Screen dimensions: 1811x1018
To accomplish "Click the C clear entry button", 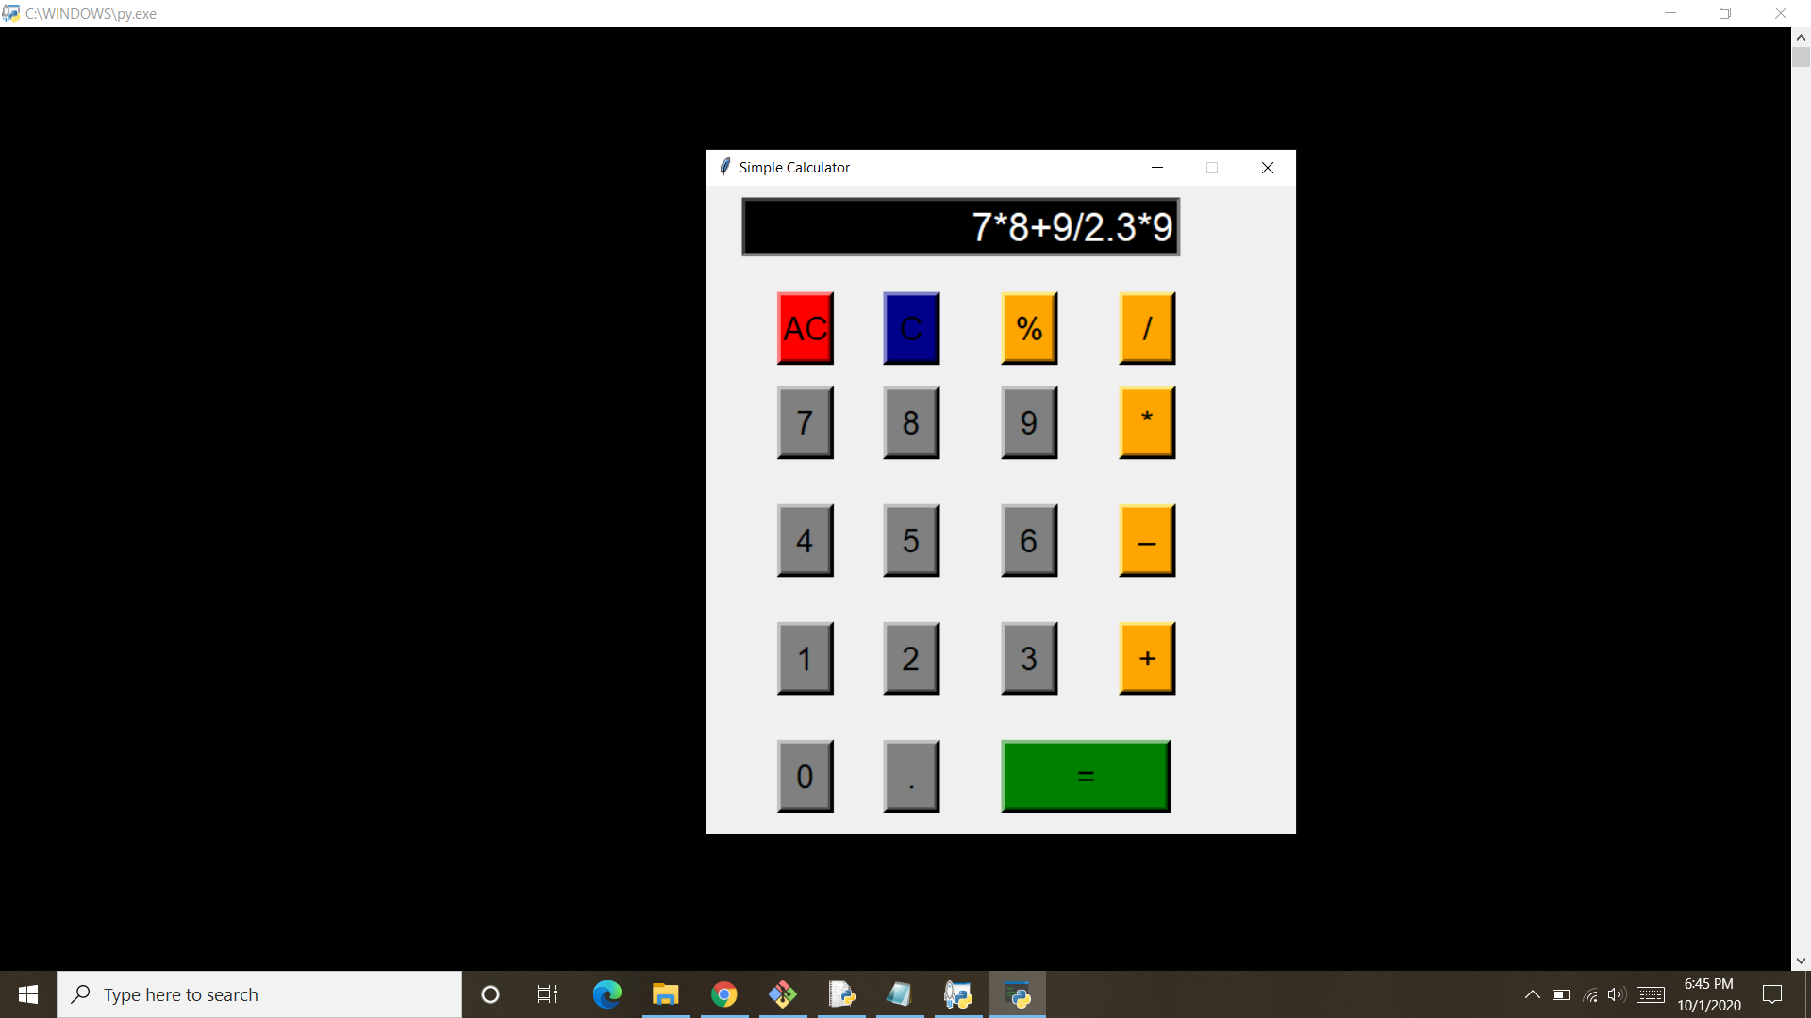I will [x=913, y=328].
